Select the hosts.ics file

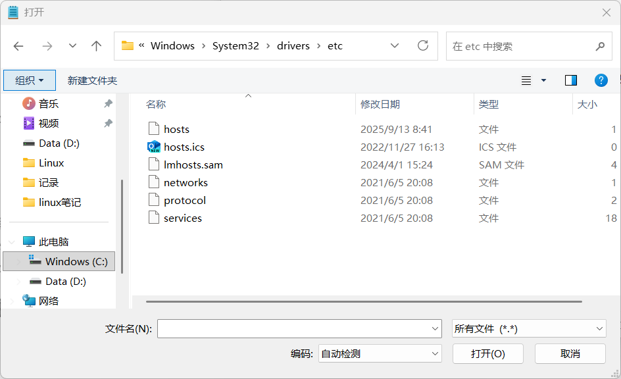[x=184, y=147]
